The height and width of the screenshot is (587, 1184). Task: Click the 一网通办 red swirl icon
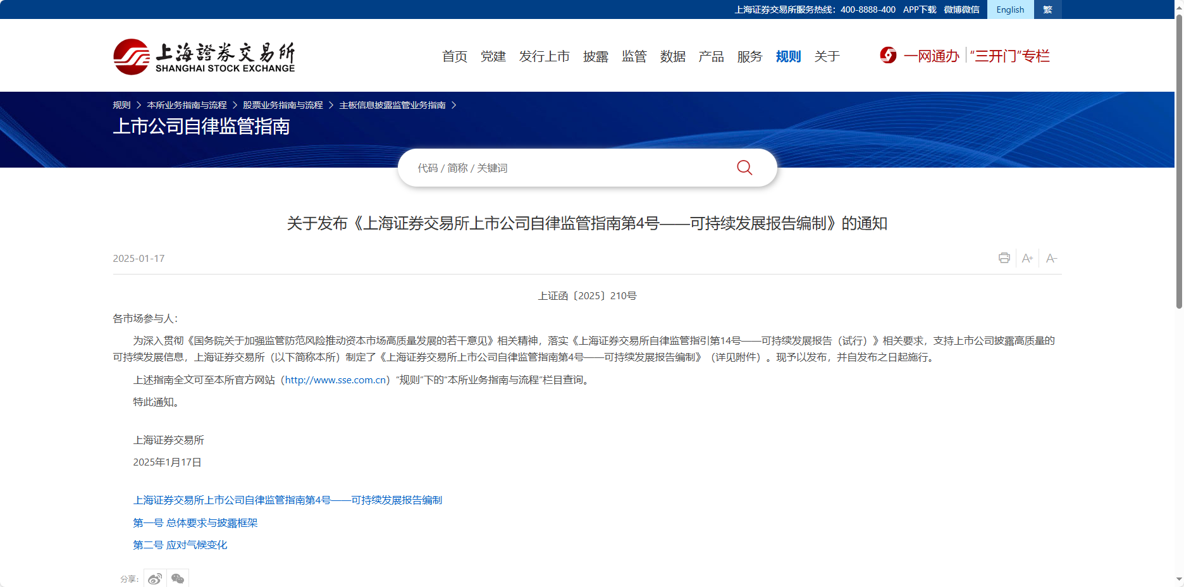point(888,56)
